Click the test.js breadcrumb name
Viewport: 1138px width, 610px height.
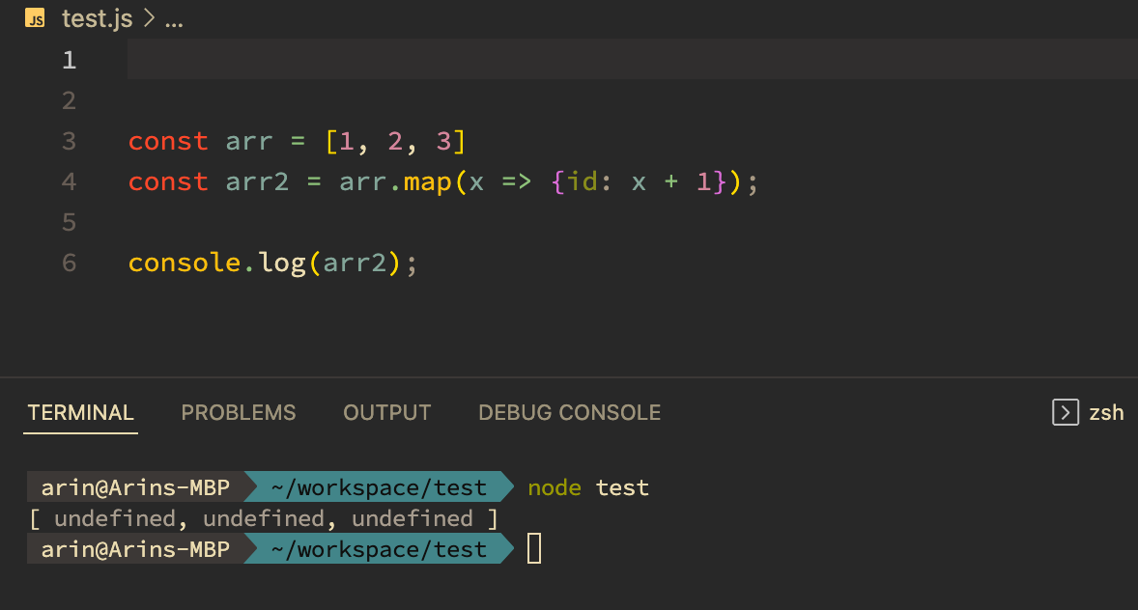click(97, 17)
